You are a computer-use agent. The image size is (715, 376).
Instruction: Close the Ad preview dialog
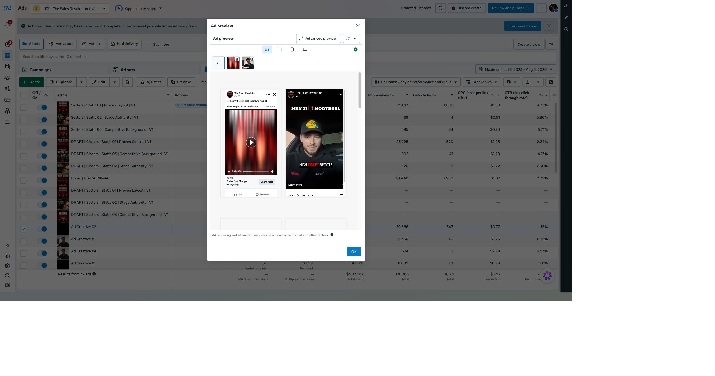[358, 26]
